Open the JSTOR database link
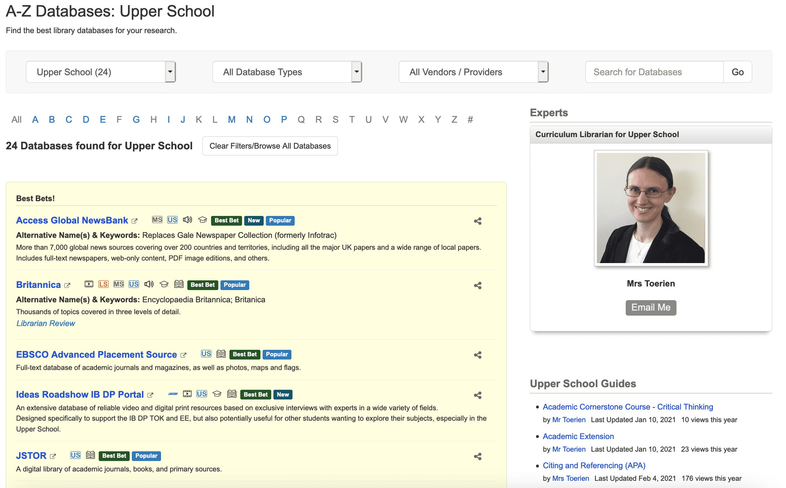The image size is (786, 488). point(31,456)
